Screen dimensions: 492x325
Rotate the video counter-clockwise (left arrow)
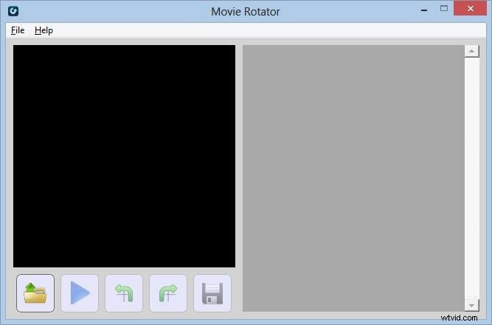pyautogui.click(x=124, y=293)
